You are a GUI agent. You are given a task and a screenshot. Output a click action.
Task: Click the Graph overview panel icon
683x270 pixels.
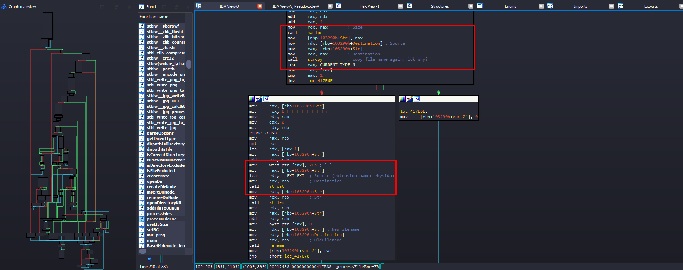point(4,6)
